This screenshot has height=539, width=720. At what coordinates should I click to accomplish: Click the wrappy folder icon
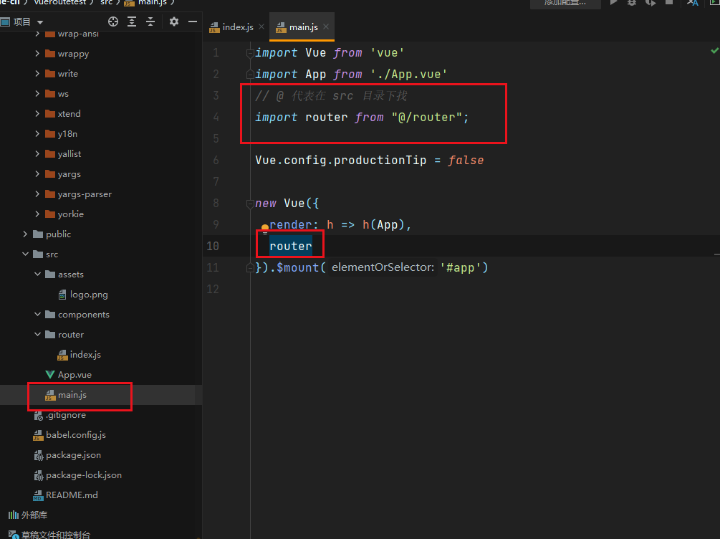50,53
